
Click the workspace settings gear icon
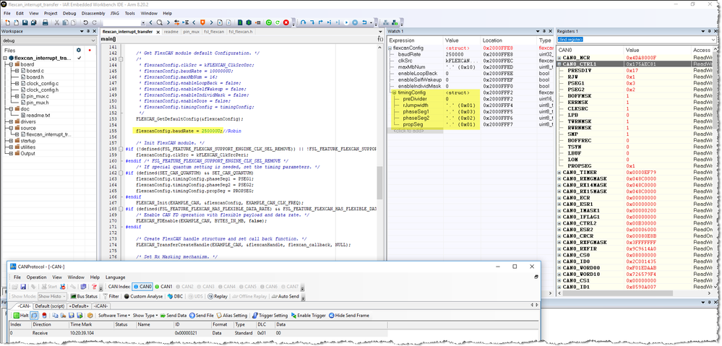pyautogui.click(x=79, y=50)
